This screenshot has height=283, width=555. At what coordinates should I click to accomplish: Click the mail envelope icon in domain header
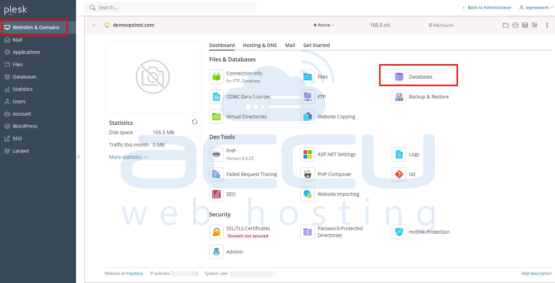[515, 25]
